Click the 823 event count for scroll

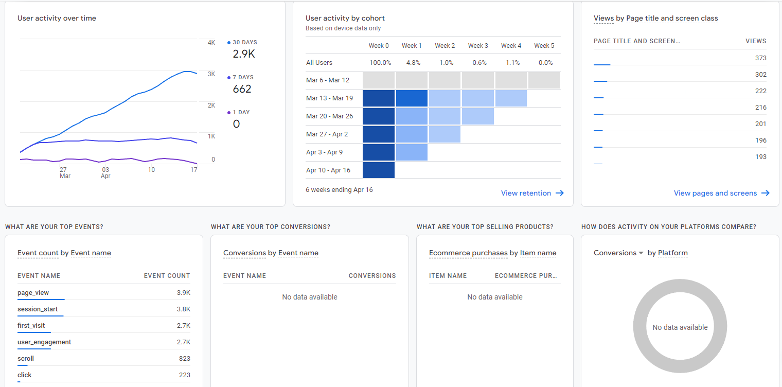click(x=184, y=358)
